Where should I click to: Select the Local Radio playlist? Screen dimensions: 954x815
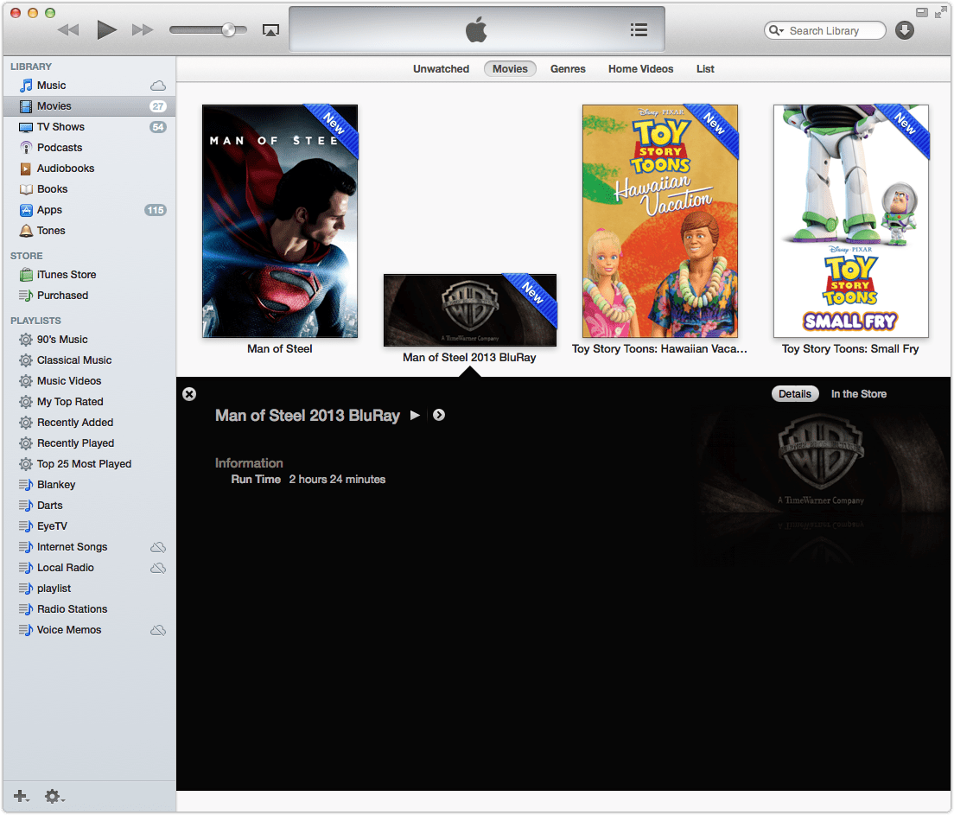pyautogui.click(x=88, y=567)
